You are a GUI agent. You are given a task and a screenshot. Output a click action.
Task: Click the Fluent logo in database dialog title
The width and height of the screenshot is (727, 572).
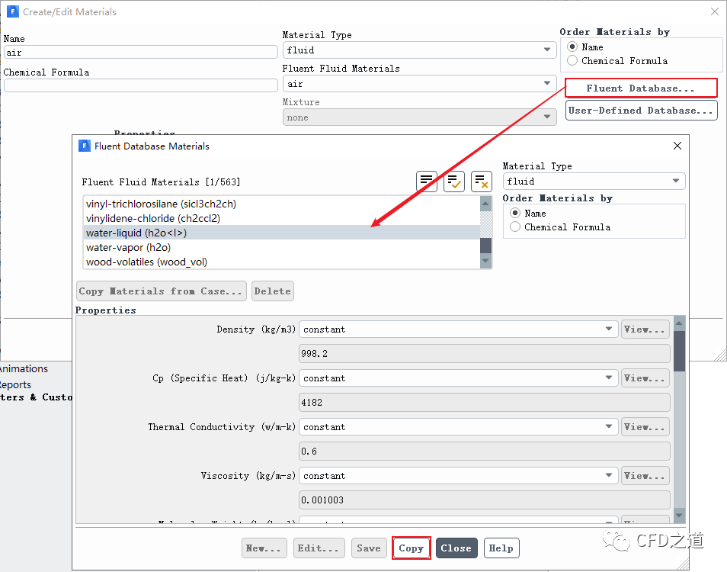click(x=84, y=146)
